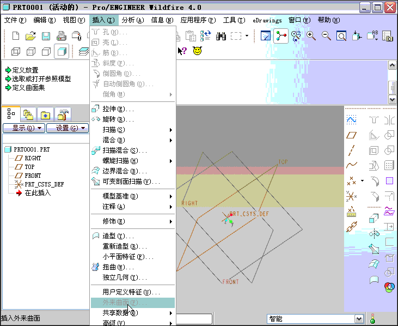Choose 旋转(R)... from insert menu
Viewport: 398px width, 326px height.
click(132, 119)
